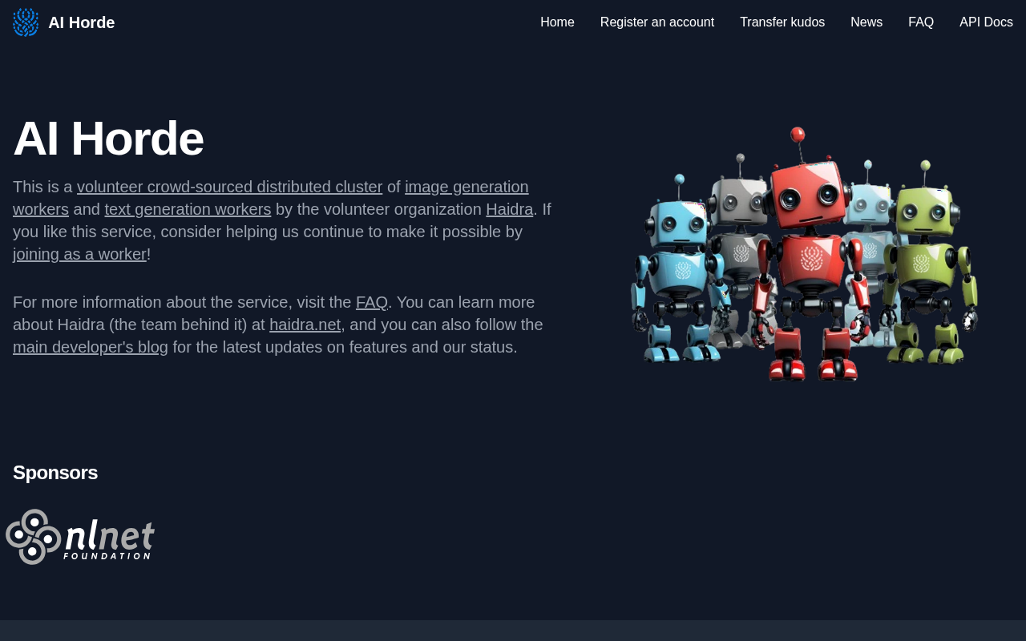
Task: Click the AI Horde logo icon
Action: (25, 21)
